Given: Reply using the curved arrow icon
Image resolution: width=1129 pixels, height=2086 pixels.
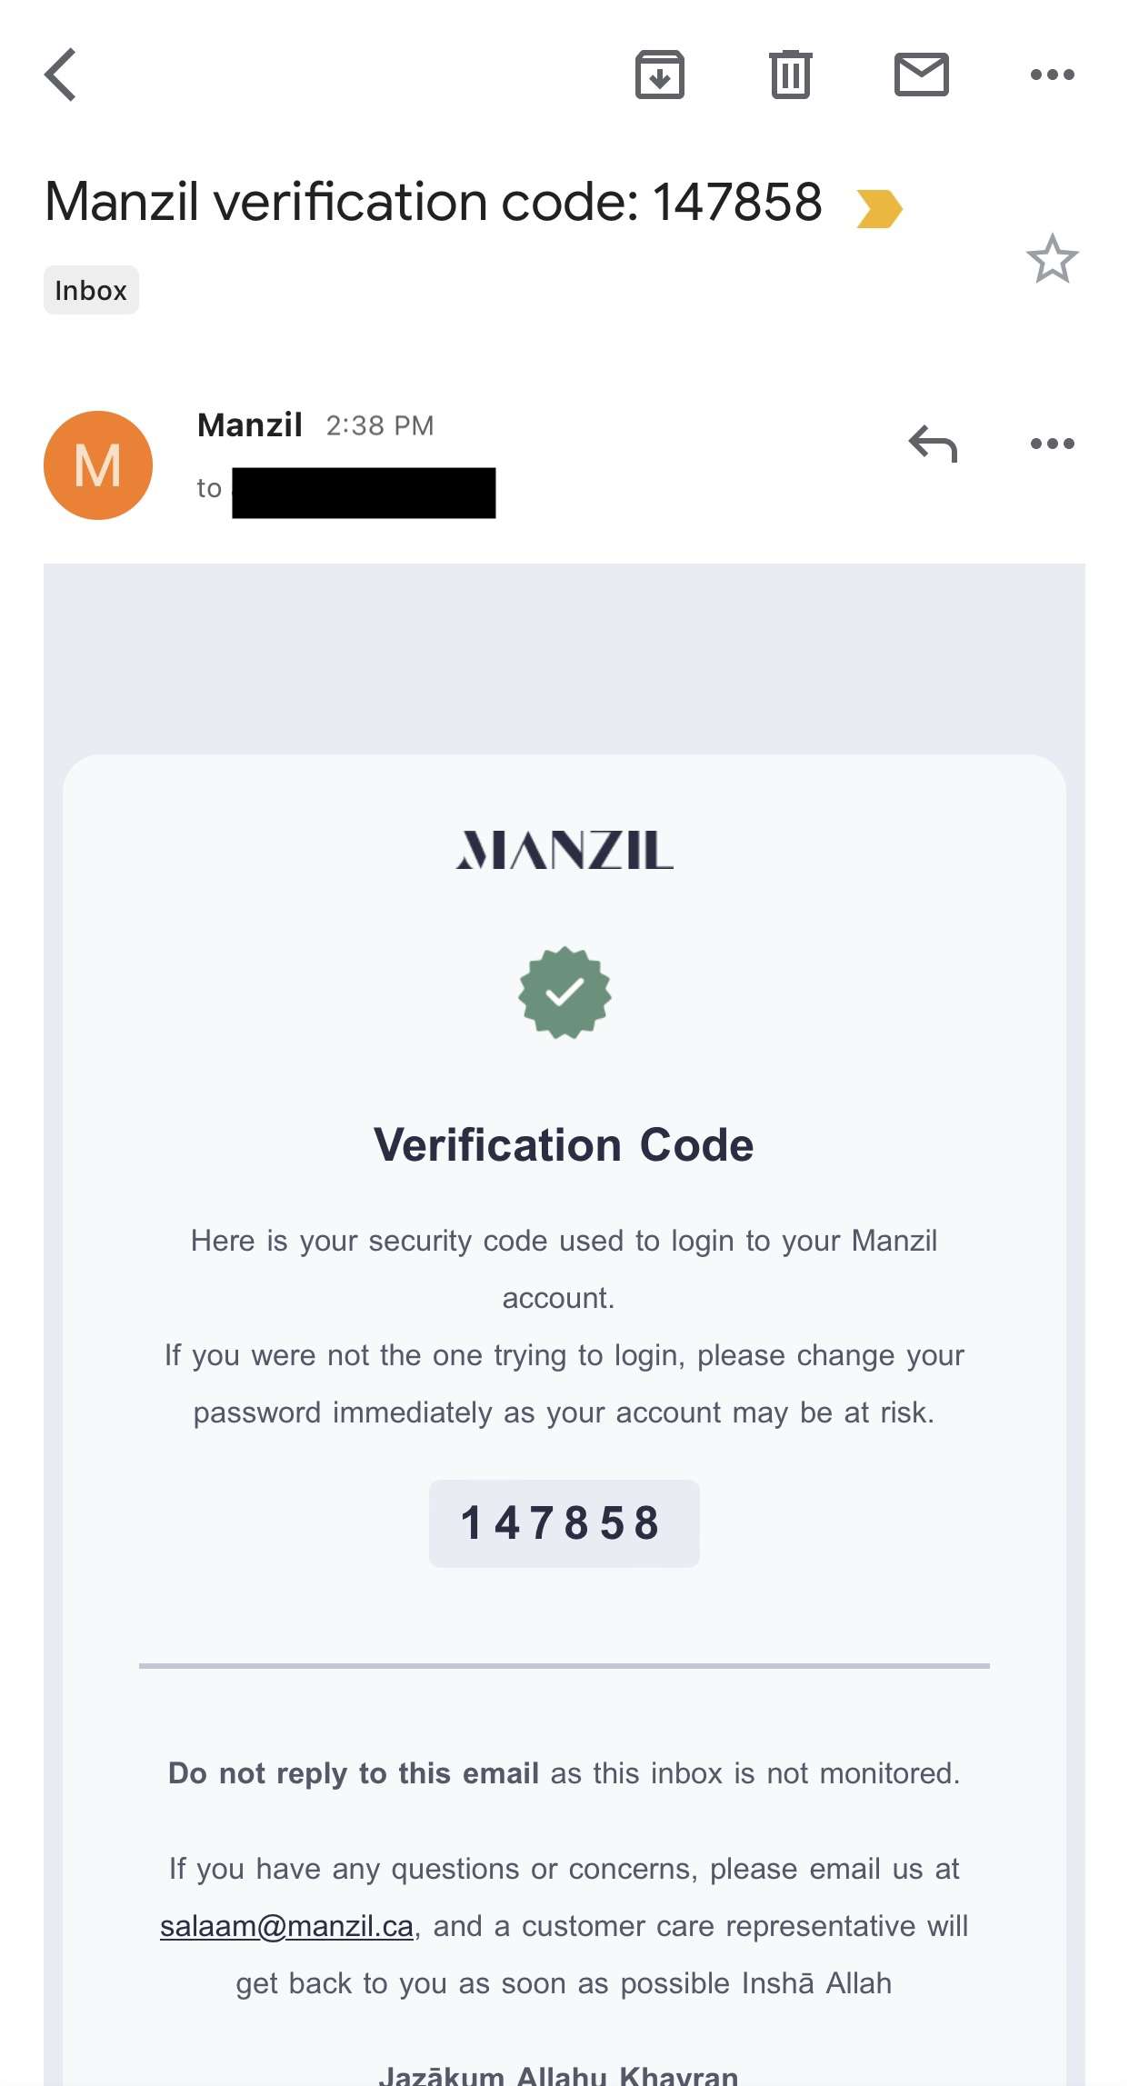Looking at the screenshot, I should coord(933,444).
